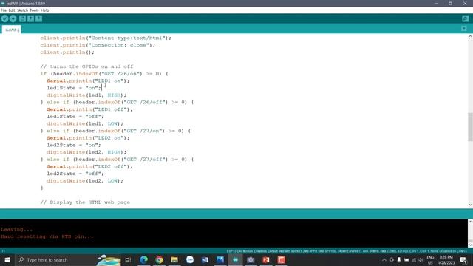Open the Help menu
The width and height of the screenshot is (473, 266).
(44, 10)
